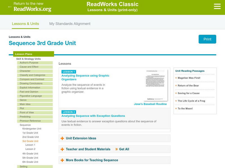Screen dimensions: 225x168
Task: Open Jose's Baseball Routine passage link
Action: (x=150, y=104)
